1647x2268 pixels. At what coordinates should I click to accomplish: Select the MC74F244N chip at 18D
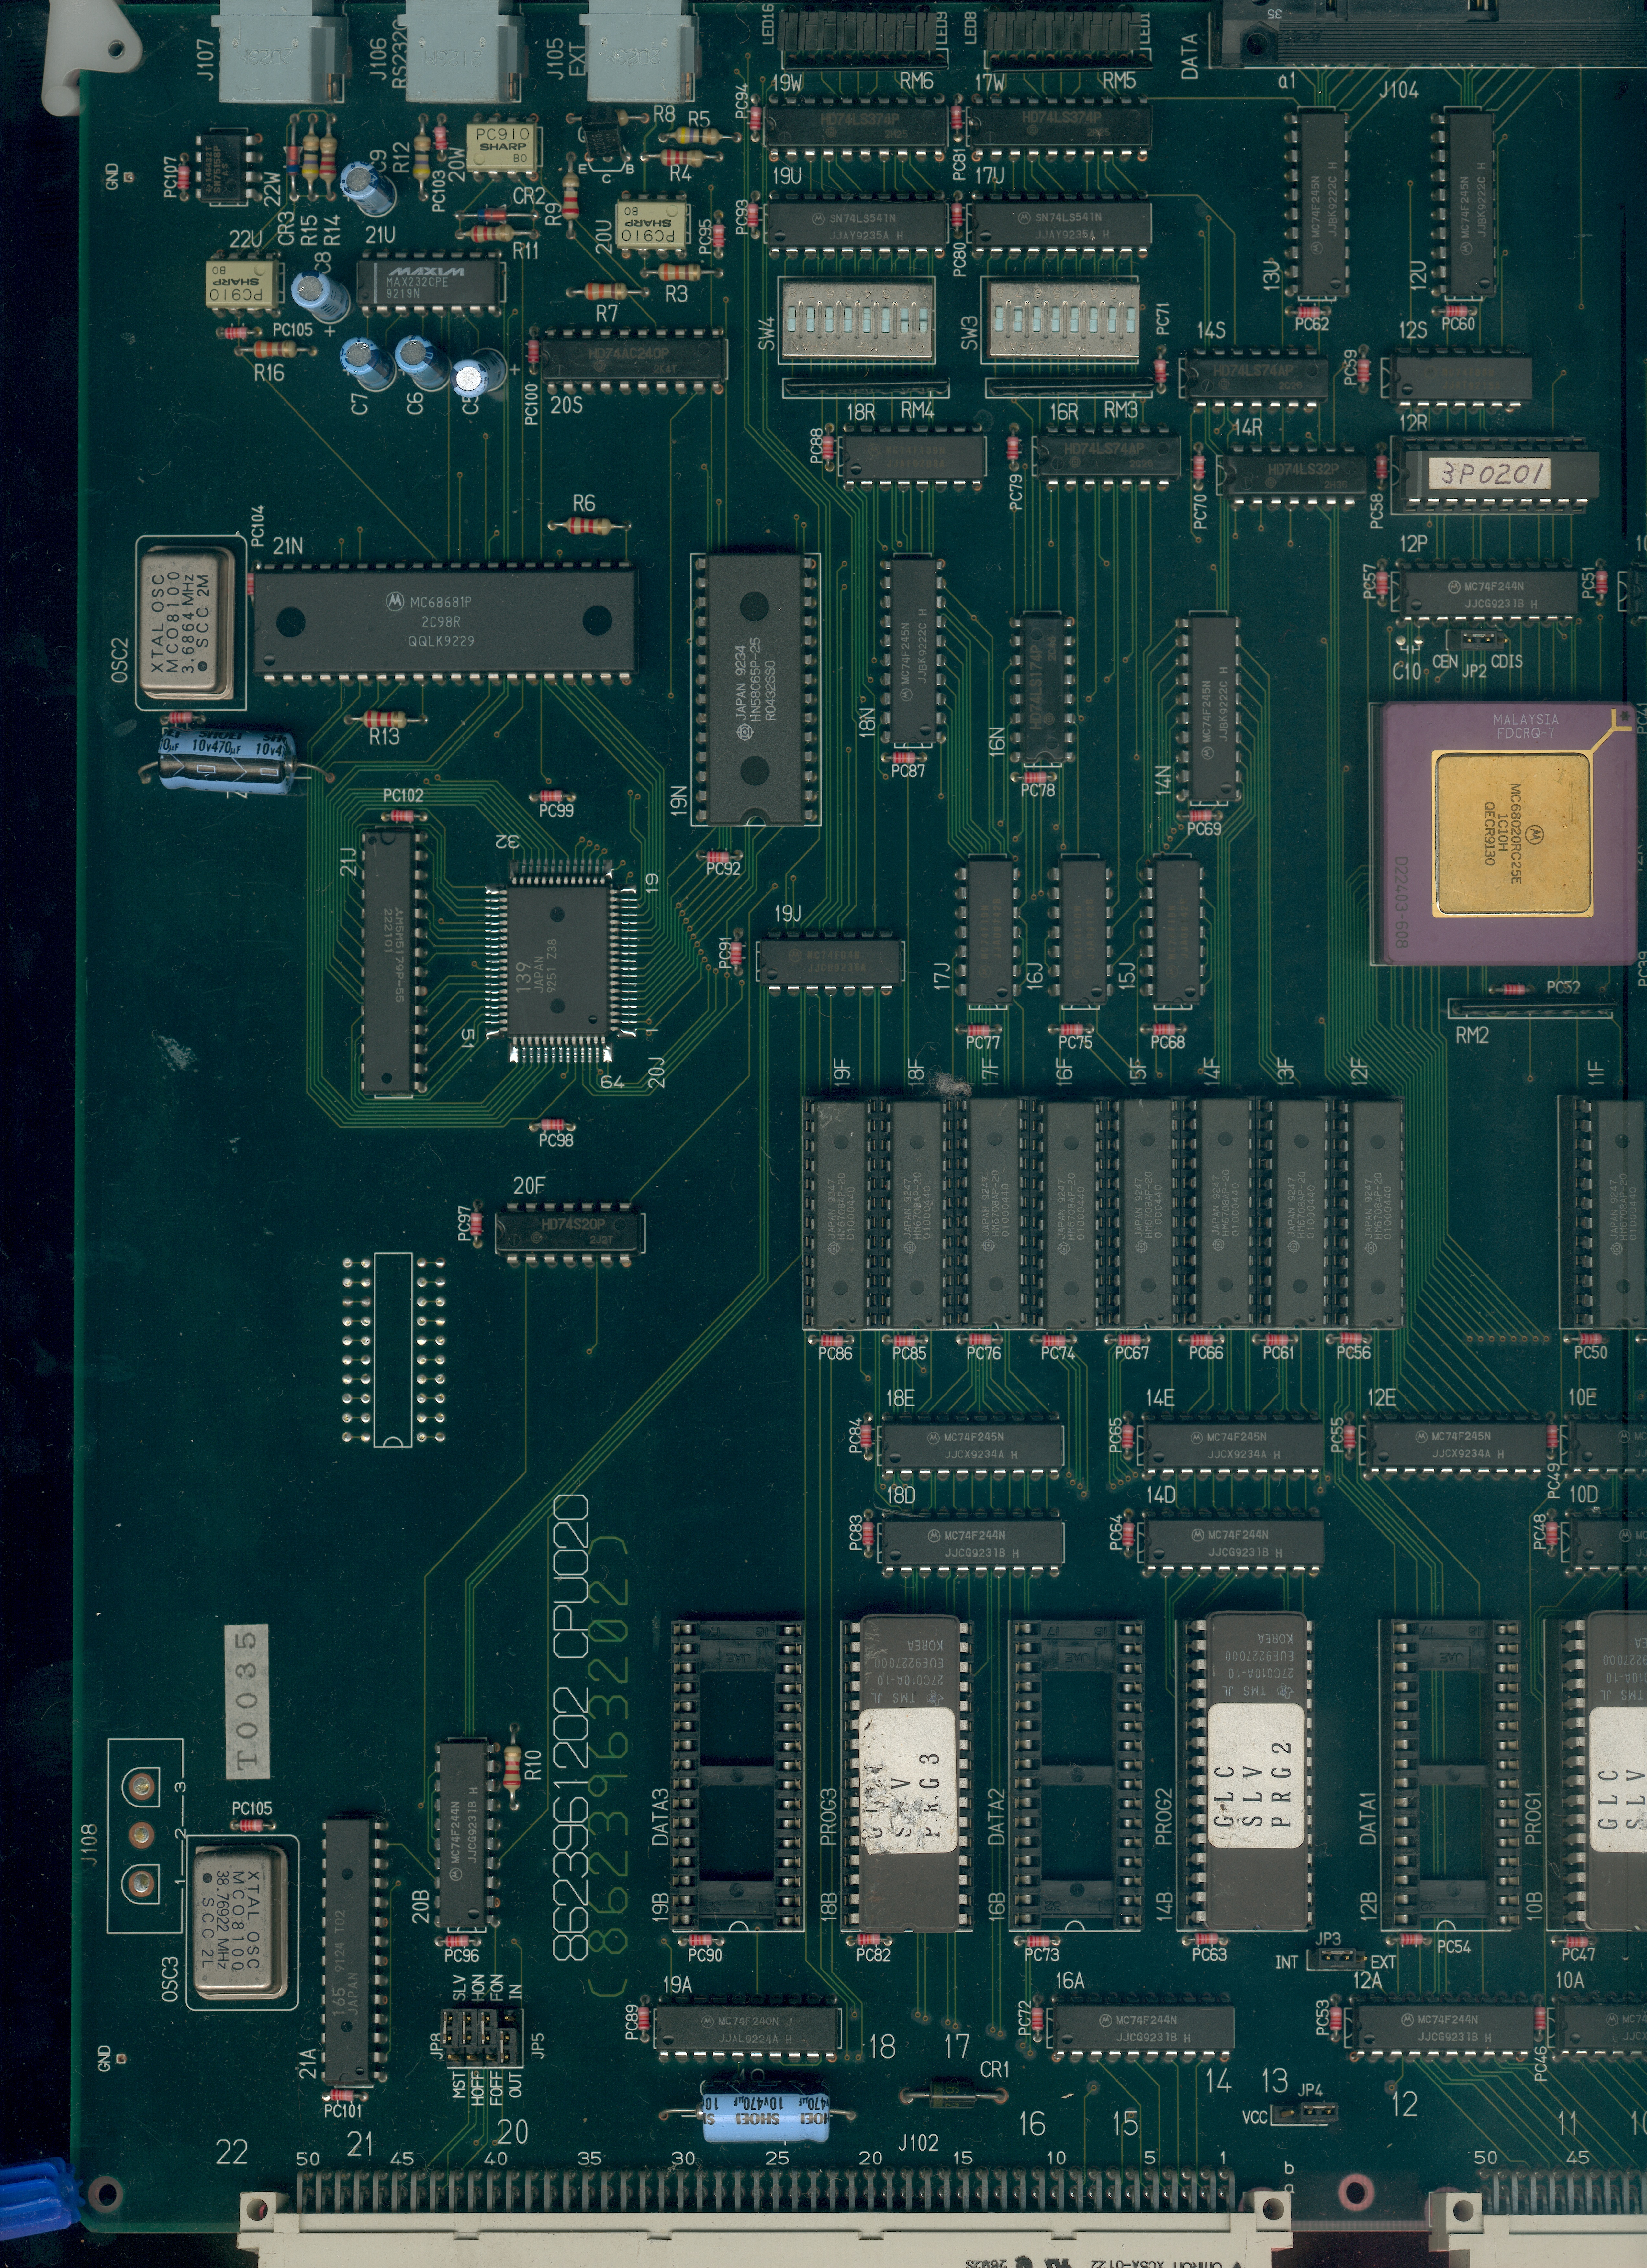(x=971, y=1544)
